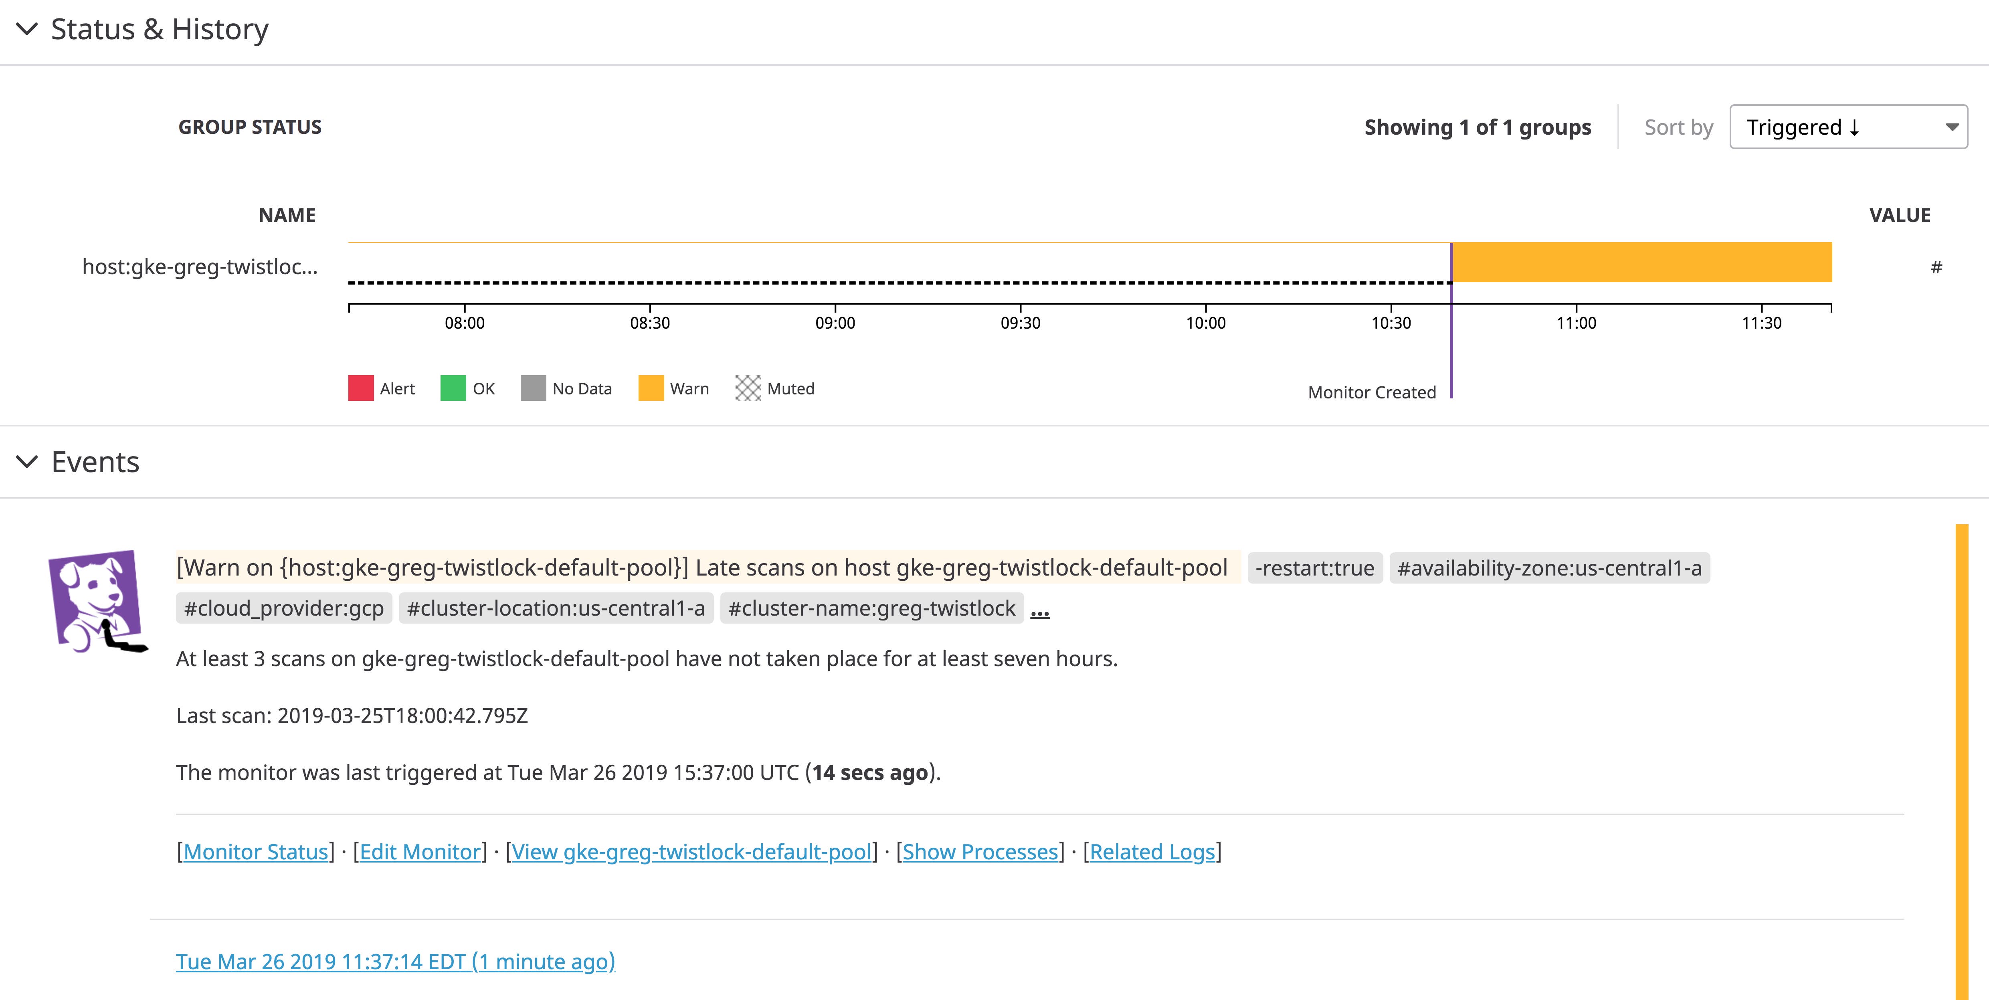Click the green OK legend swatch
Image resolution: width=1989 pixels, height=1000 pixels.
click(453, 388)
